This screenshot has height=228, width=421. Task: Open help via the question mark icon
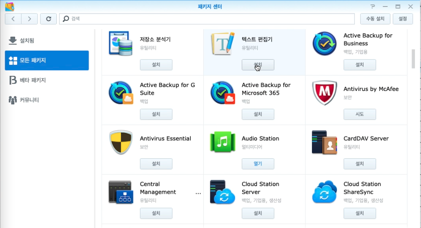[373, 7]
